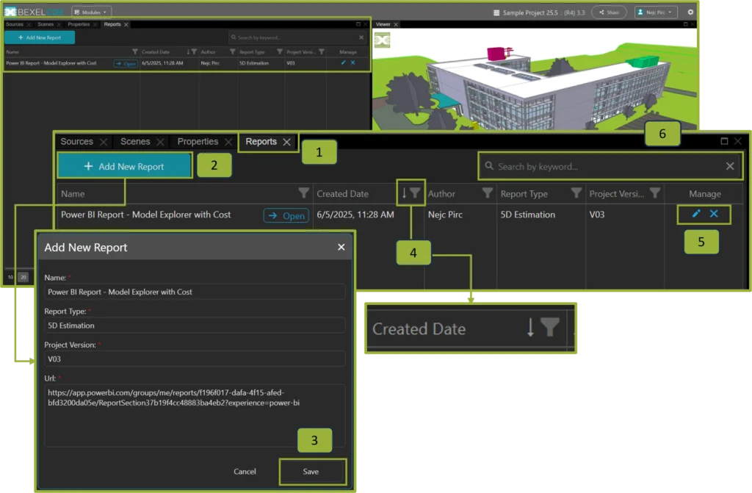Click the X on the enlarged Properties tab

click(228, 142)
